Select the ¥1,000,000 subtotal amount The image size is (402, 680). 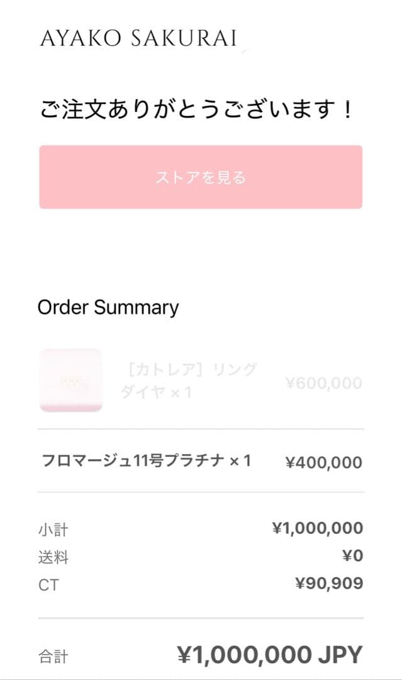317,528
